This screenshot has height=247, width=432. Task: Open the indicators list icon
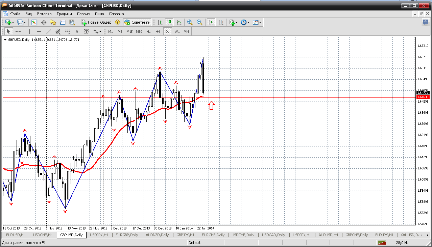tap(232, 22)
